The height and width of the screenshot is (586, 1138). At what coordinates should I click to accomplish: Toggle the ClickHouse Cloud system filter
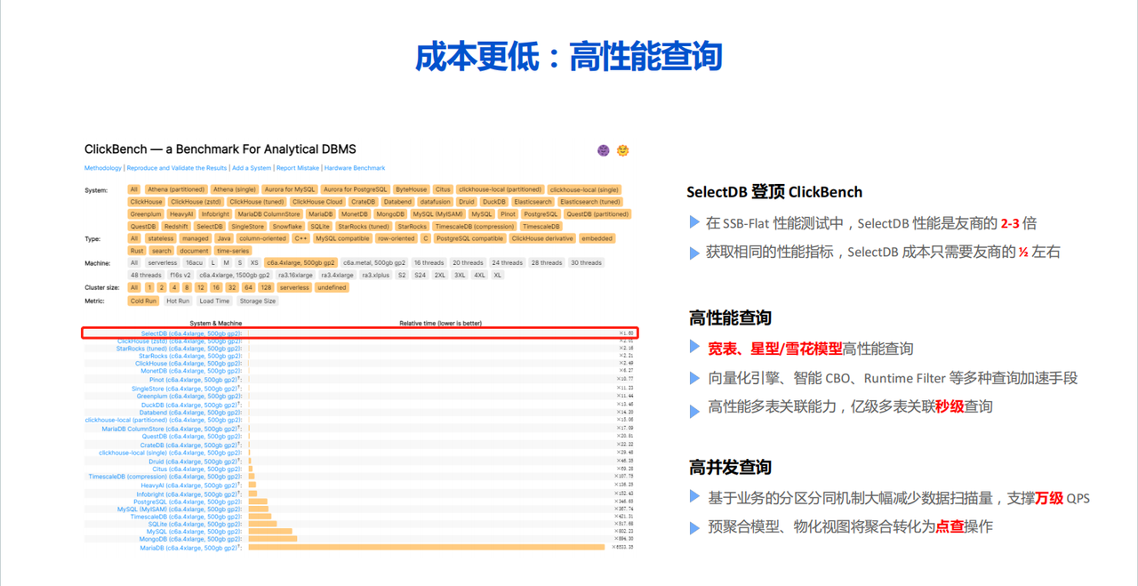[x=317, y=202]
